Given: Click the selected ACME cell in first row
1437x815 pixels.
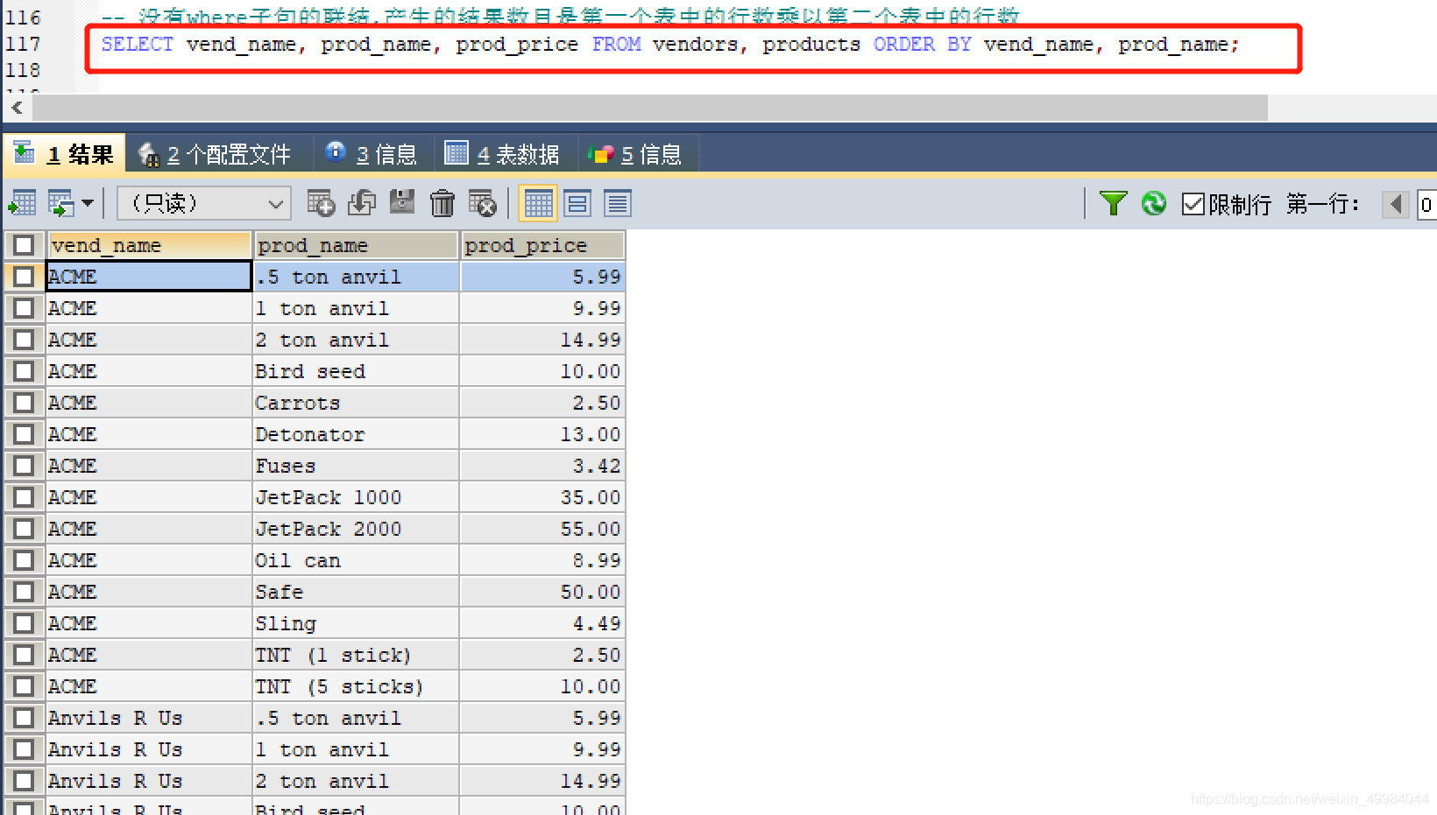Looking at the screenshot, I should tap(149, 277).
